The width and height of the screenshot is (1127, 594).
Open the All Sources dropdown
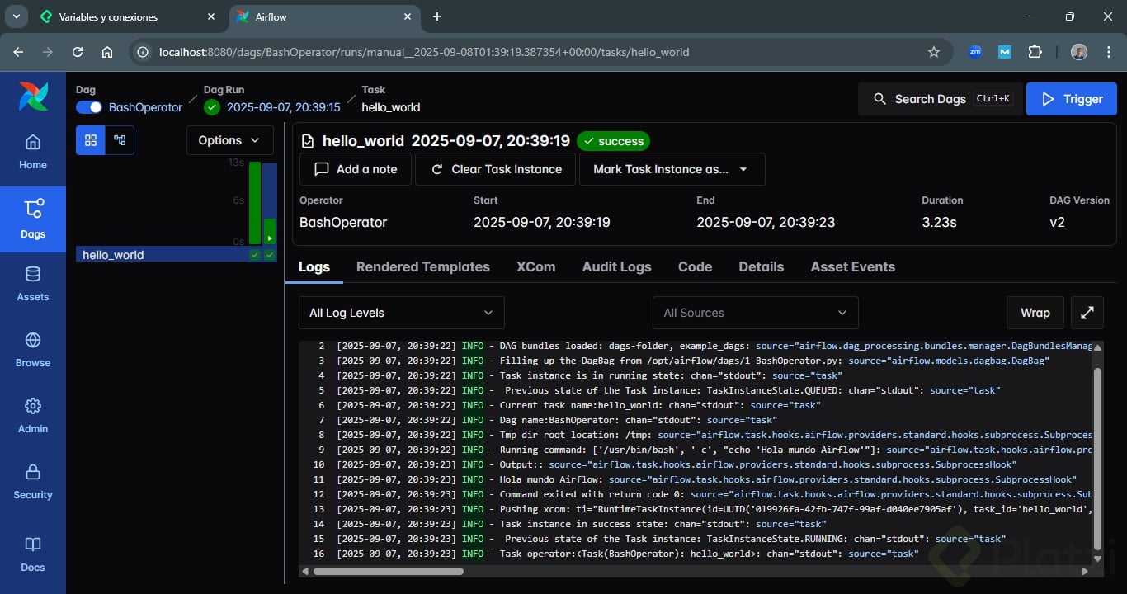pyautogui.click(x=755, y=313)
